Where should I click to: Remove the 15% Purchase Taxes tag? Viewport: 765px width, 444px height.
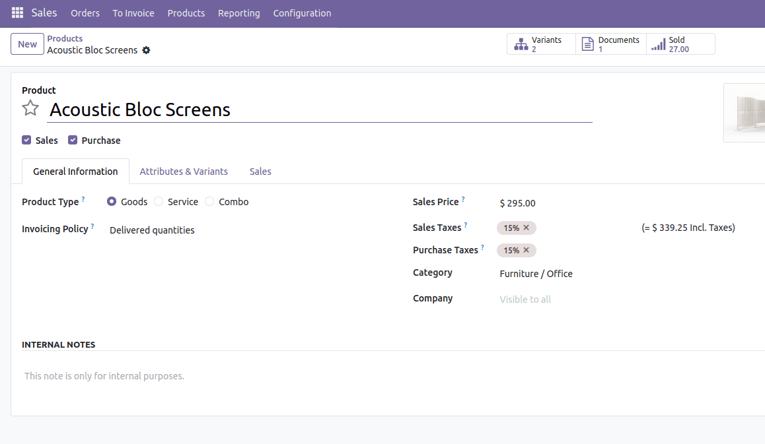[x=527, y=250]
